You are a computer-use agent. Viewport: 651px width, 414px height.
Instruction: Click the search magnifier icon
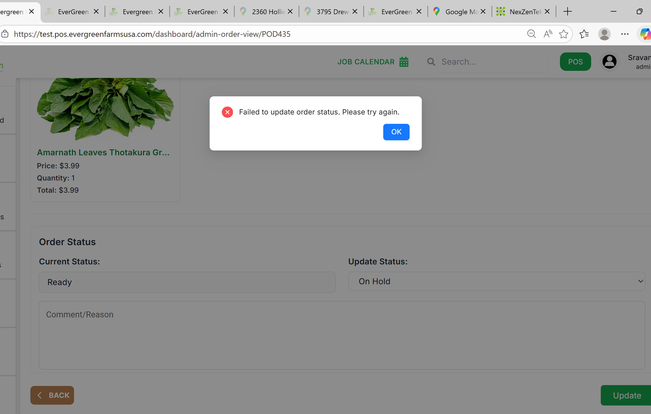coord(431,62)
